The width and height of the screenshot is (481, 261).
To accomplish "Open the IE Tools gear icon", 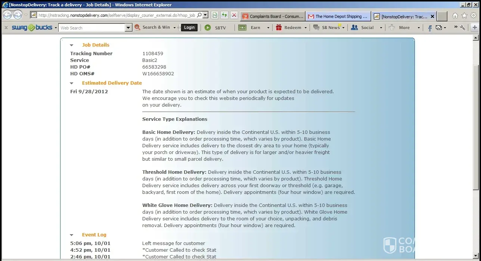I will click(x=474, y=16).
